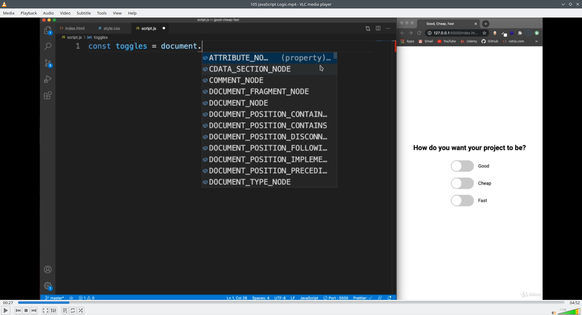Open the Manage gear icon in activity bar
The width and height of the screenshot is (582, 315).
coord(48,286)
